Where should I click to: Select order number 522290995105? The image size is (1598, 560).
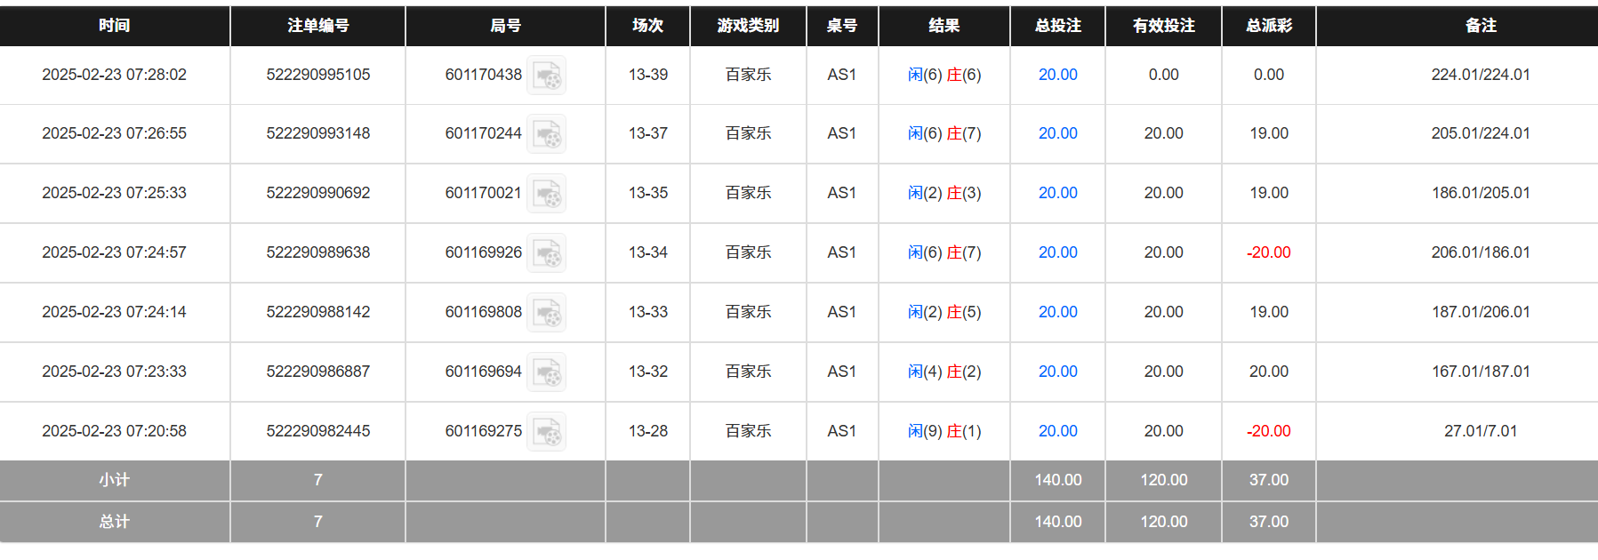[317, 75]
